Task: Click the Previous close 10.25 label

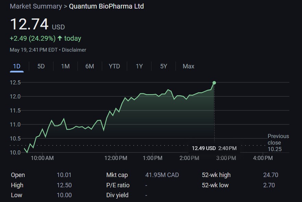Action: pyautogui.click(x=278, y=143)
